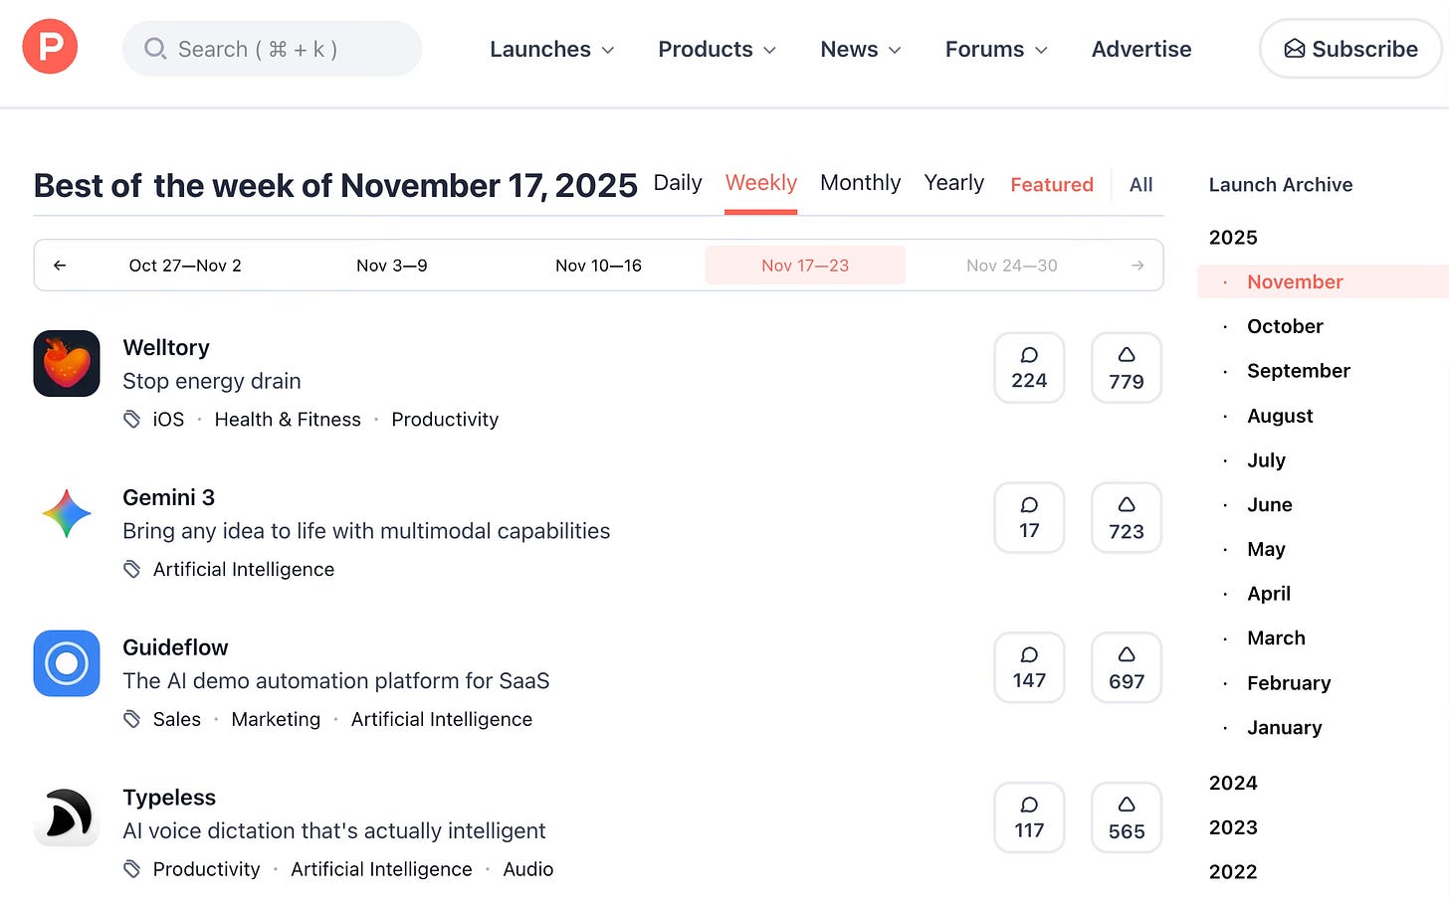This screenshot has height=902, width=1449.
Task: Upvote Welltory showing 779 votes
Action: [1127, 368]
